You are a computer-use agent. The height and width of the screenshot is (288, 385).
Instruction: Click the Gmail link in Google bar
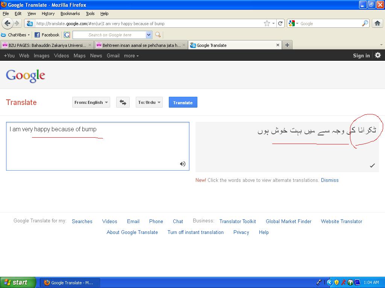113,55
